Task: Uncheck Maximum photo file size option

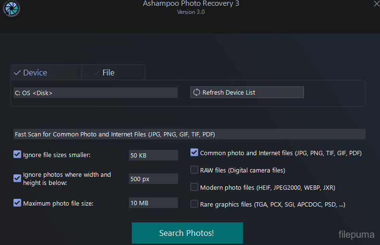Action: coord(17,203)
